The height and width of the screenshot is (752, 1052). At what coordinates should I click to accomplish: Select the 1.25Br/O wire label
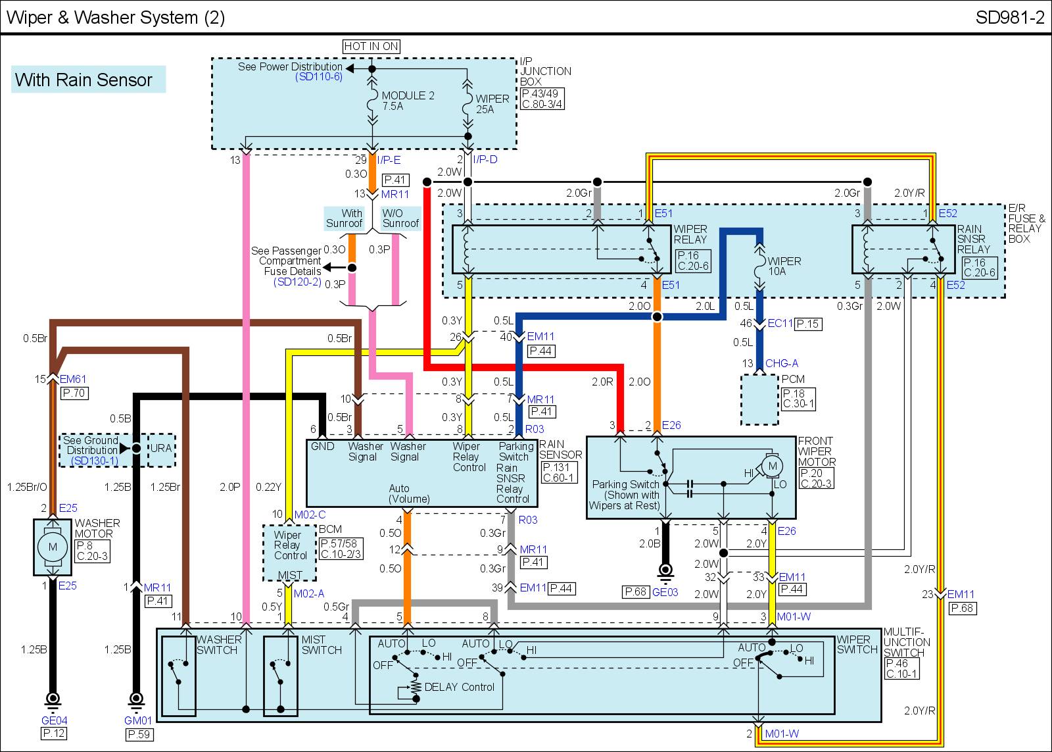click(x=27, y=488)
